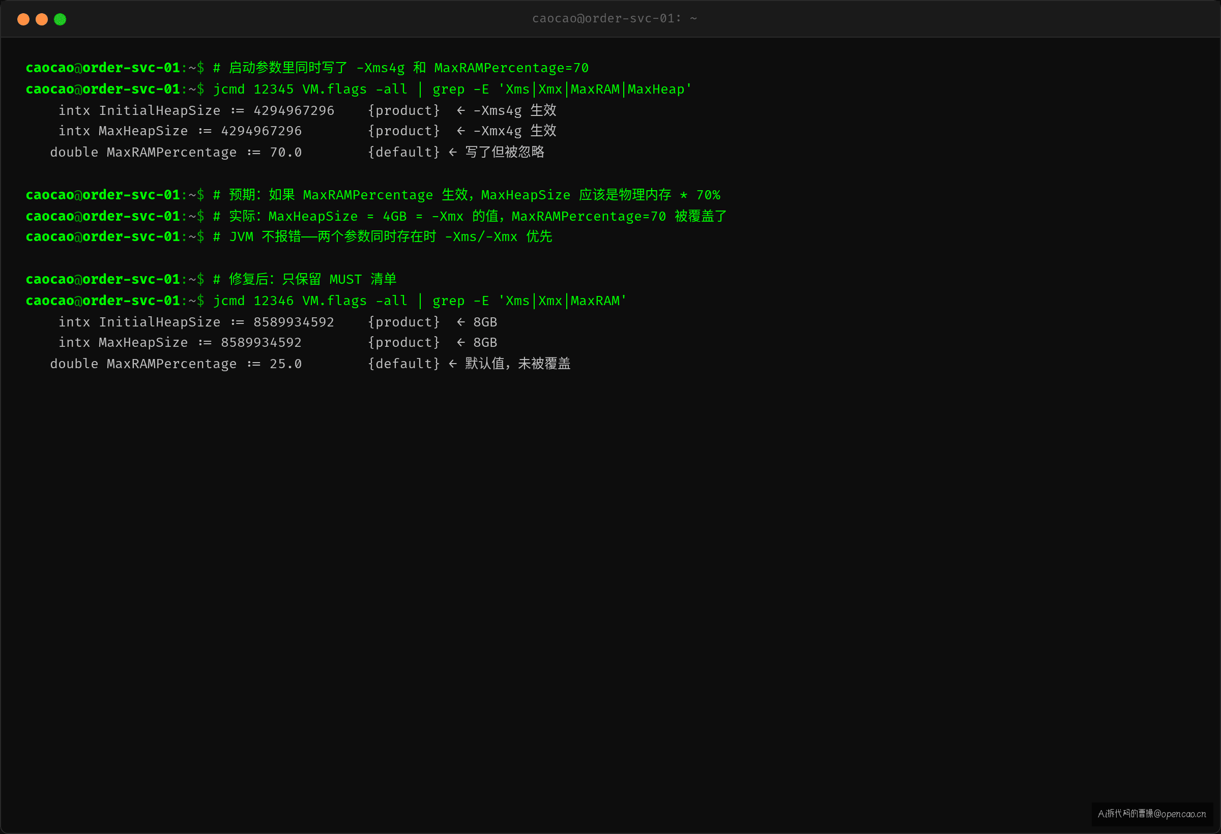
Task: Click the 'MaxRAMPercentage := 25.0' output
Action: pyautogui.click(x=204, y=364)
